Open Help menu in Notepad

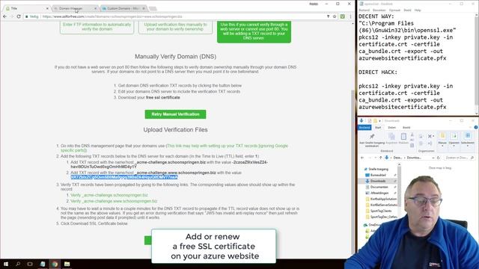coord(418,10)
